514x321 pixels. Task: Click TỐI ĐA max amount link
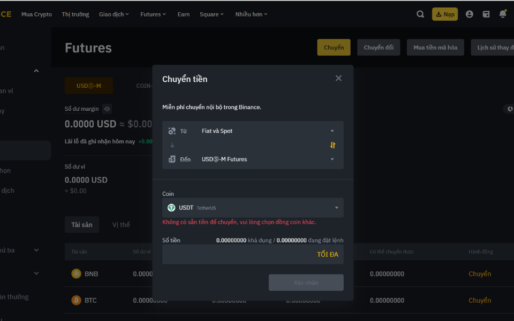coord(328,255)
